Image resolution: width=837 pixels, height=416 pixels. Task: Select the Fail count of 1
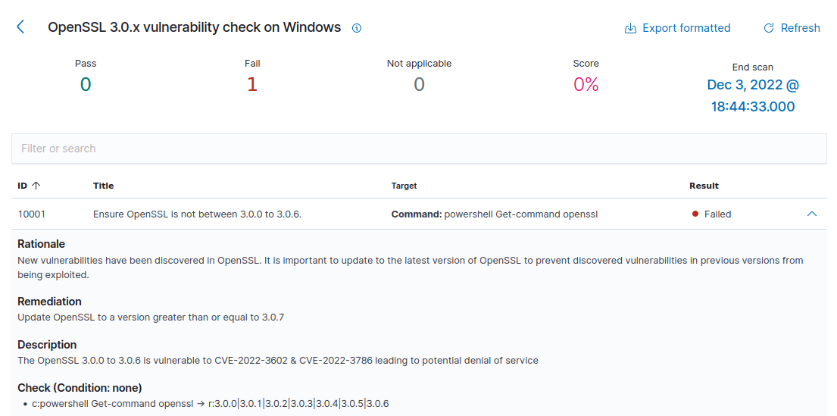click(252, 84)
